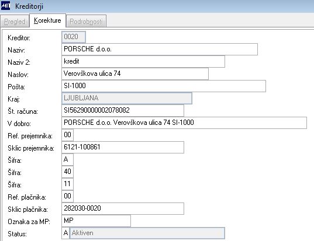This screenshot has width=314, height=241.
Task: Click the MIT application icon in title bar
Action: [x=5, y=6]
